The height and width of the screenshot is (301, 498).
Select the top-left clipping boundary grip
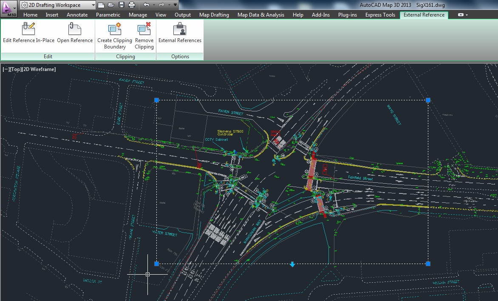[x=156, y=100]
